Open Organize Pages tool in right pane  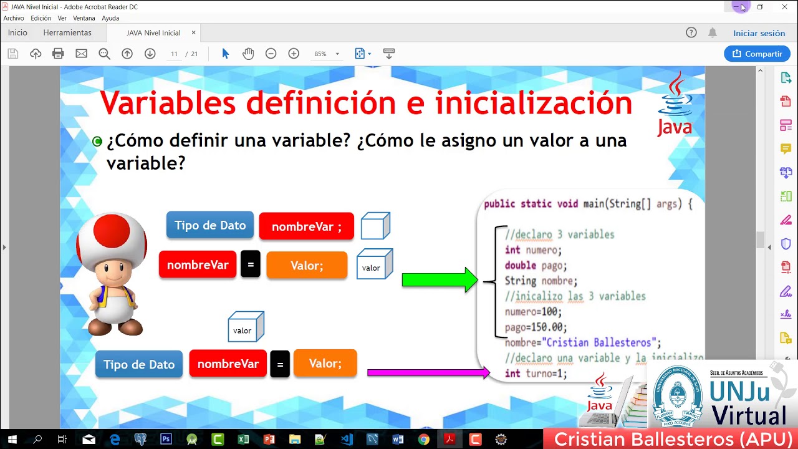[786, 196]
